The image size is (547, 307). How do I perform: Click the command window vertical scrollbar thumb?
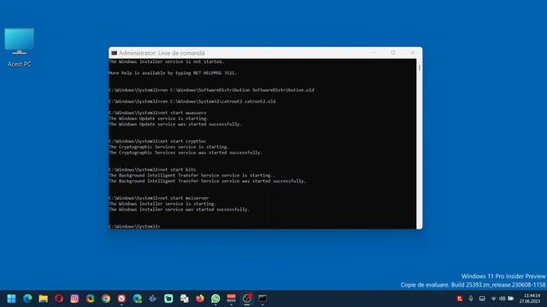point(419,67)
